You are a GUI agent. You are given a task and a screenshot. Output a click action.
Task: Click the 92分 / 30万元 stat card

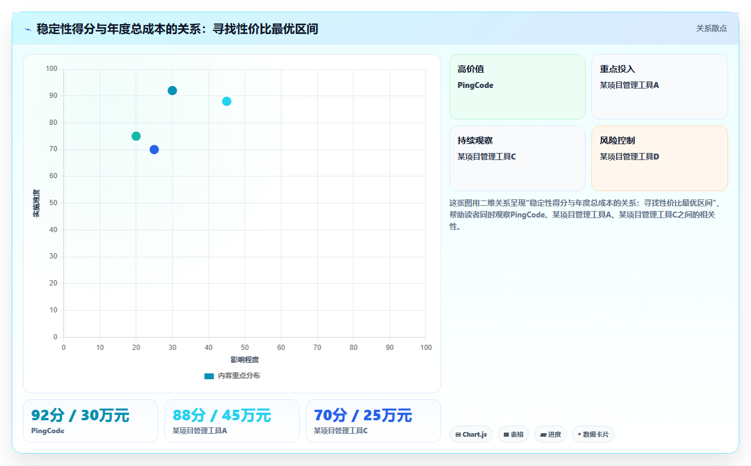[90, 421]
